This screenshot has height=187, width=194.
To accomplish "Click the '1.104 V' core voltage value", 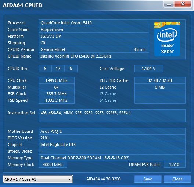I will (x=149, y=69).
